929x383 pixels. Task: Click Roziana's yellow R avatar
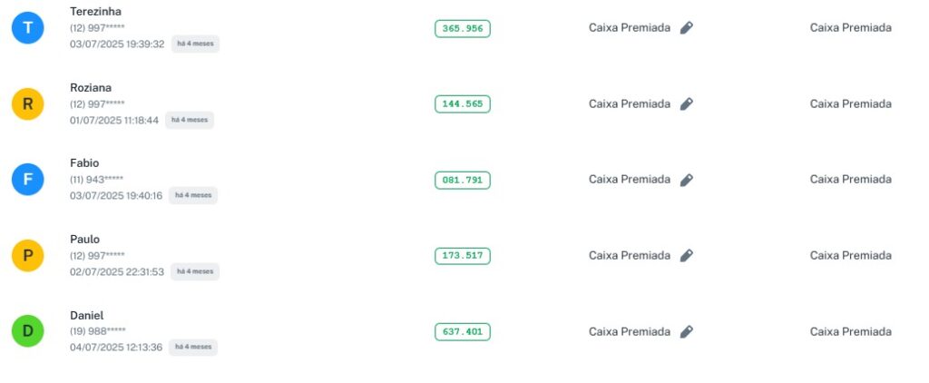click(27, 104)
